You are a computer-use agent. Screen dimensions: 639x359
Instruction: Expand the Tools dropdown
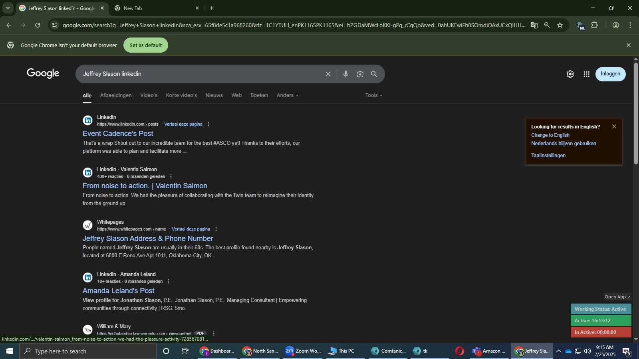[x=374, y=95]
